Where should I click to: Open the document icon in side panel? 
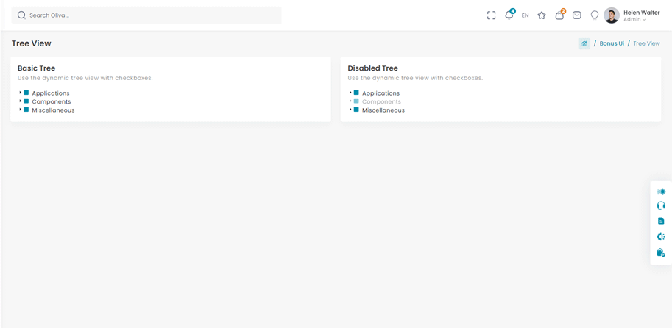[x=661, y=221]
